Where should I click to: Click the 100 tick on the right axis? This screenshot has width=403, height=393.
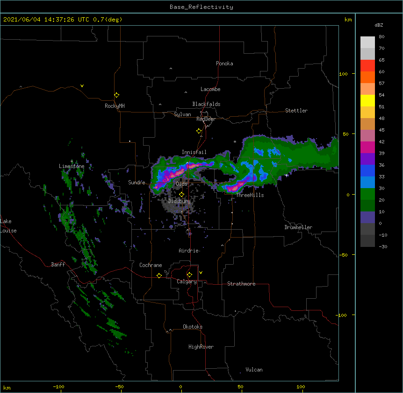click(x=343, y=74)
